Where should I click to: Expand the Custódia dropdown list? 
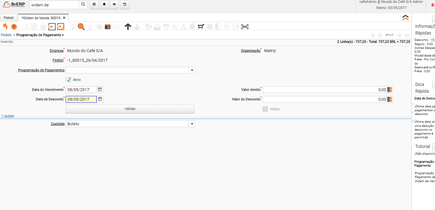click(192, 124)
